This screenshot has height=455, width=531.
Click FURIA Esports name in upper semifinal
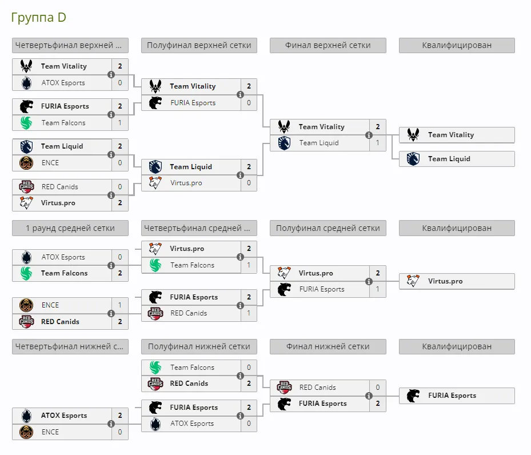(193, 103)
